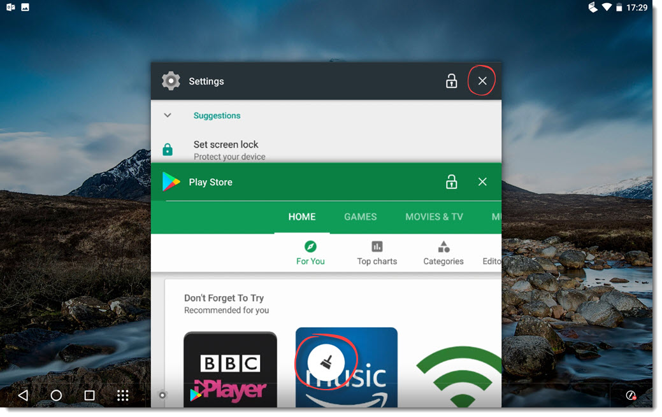Open the MOVIES & TV tab
The image size is (662, 417).
[434, 216]
